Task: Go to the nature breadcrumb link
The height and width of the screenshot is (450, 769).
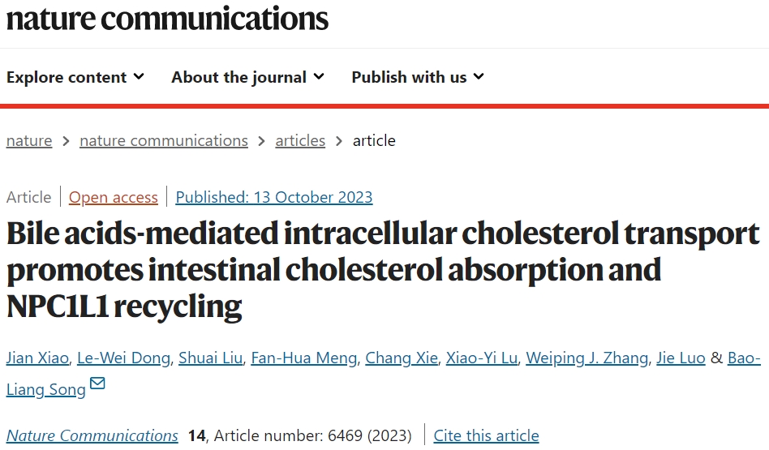Action: coord(29,141)
